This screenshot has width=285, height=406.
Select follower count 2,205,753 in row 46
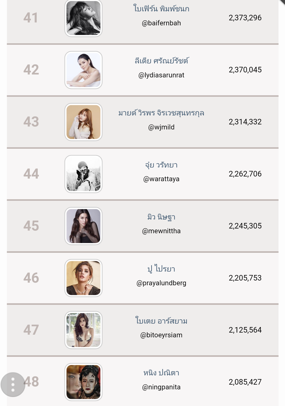pyautogui.click(x=245, y=278)
